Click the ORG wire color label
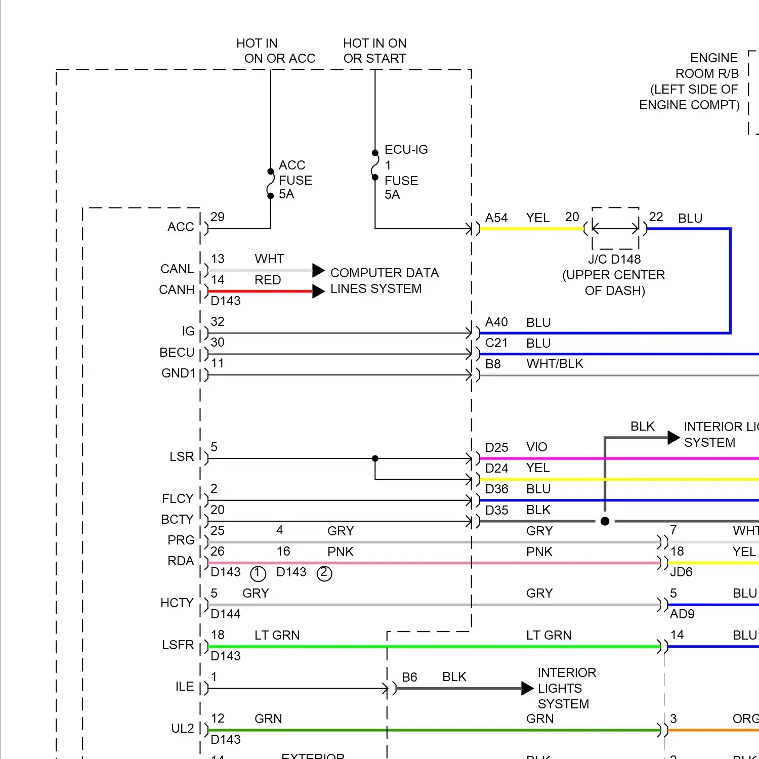Viewport: 759px width, 759px height. point(745,719)
